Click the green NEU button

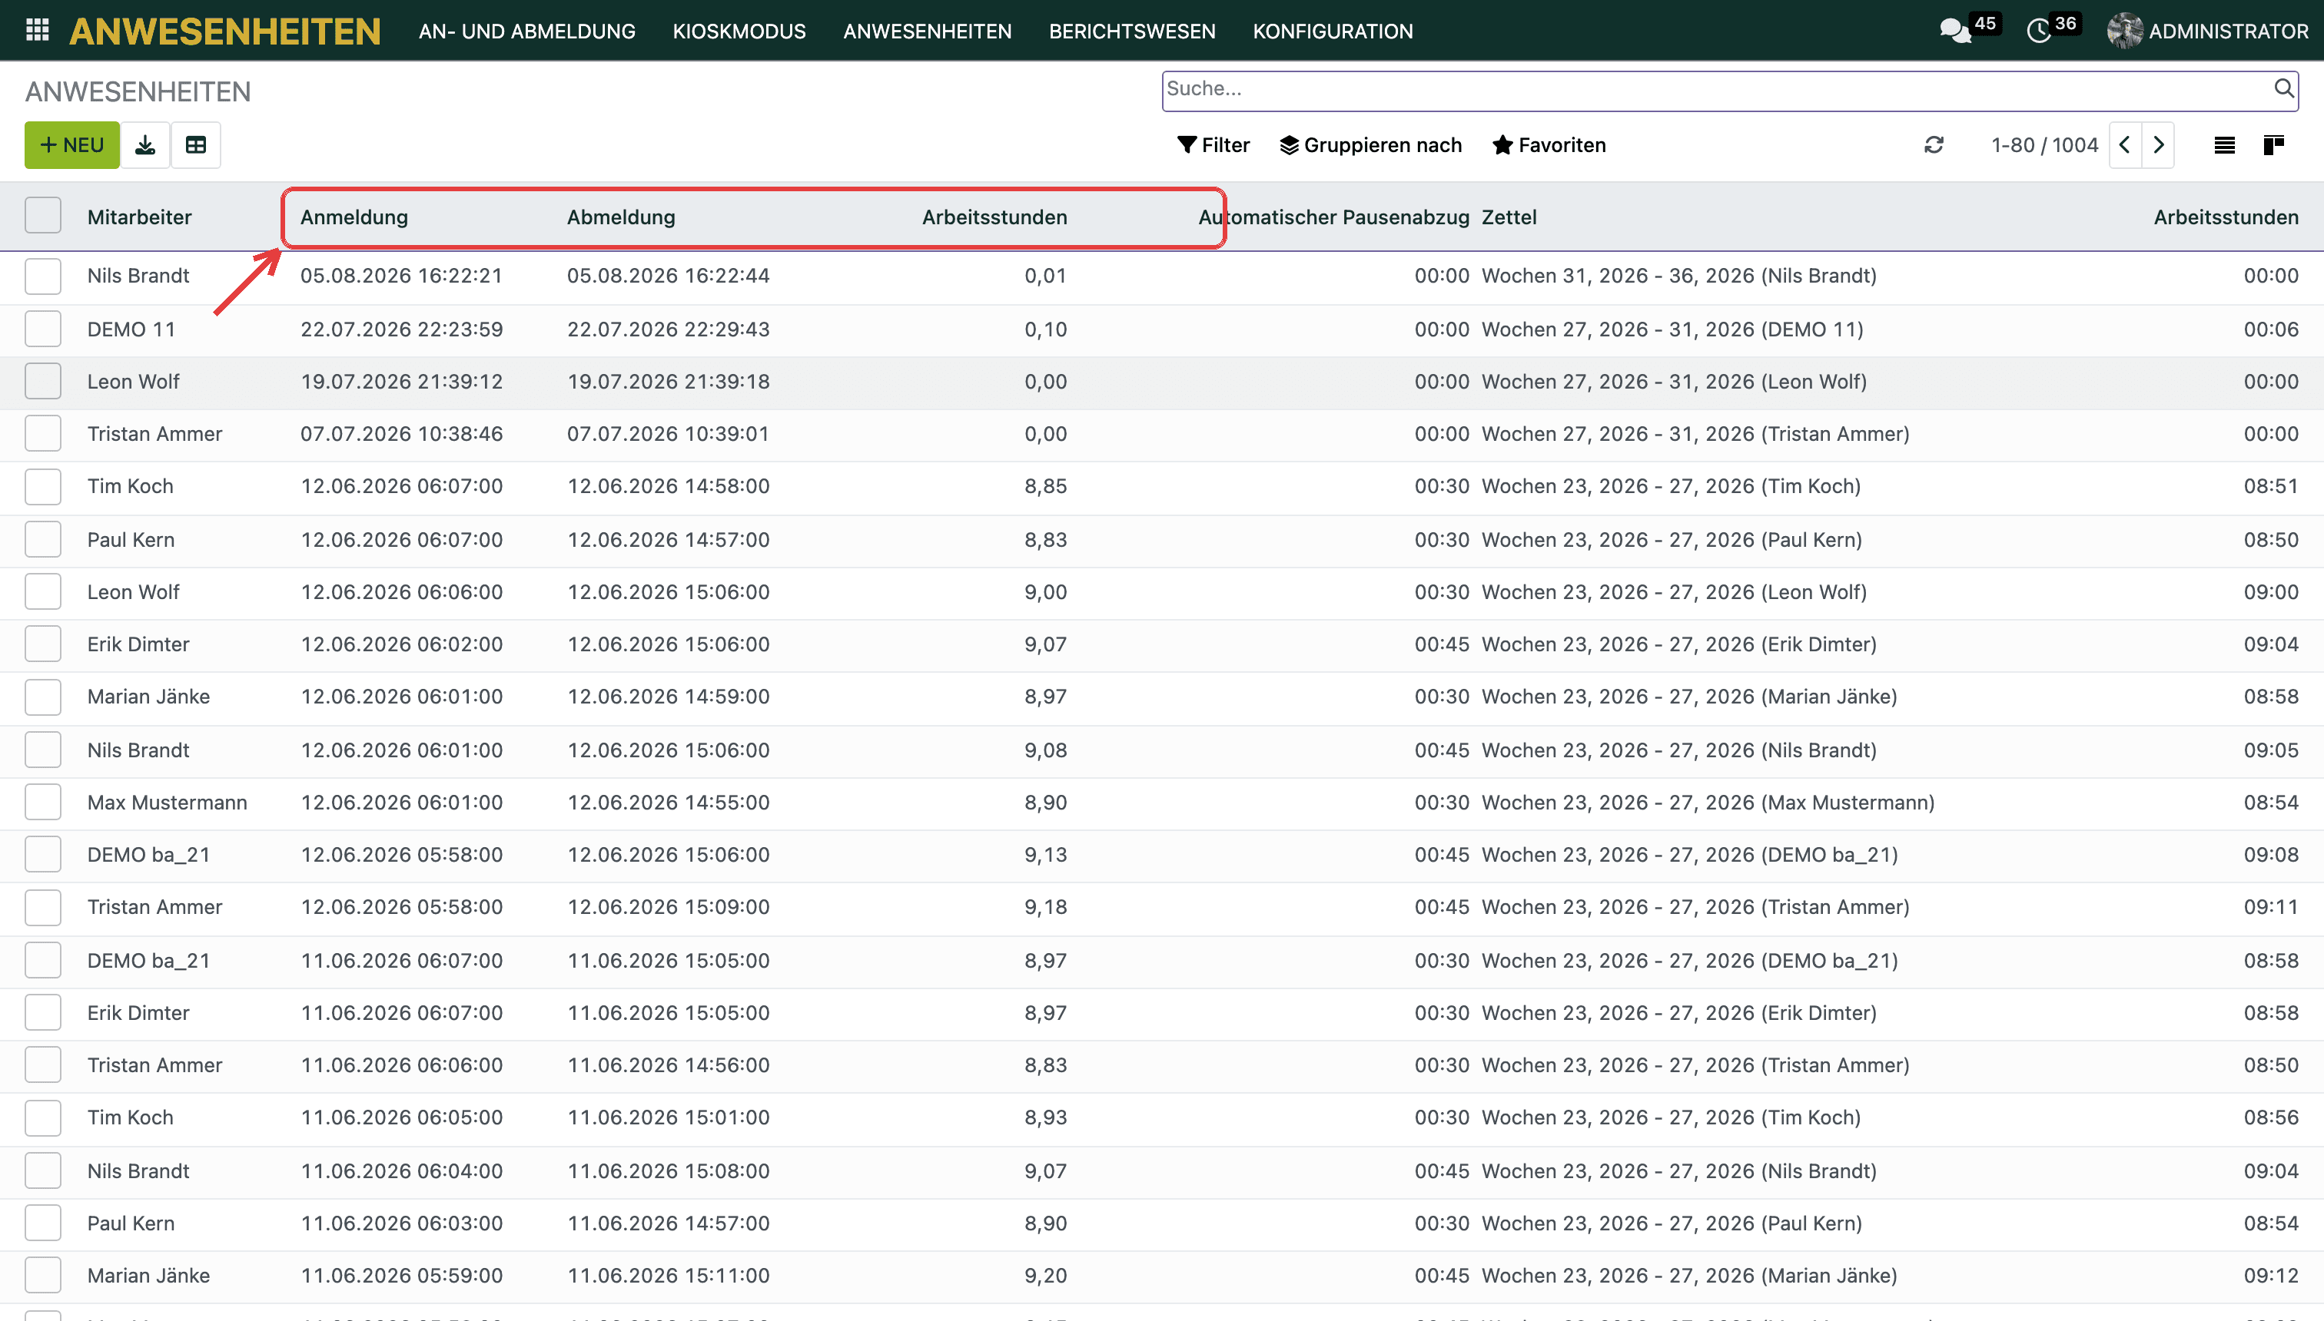pos(71,145)
